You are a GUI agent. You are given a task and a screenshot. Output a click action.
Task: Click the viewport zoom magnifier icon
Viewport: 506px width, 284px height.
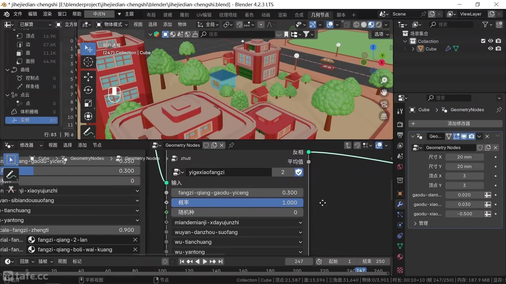[384, 80]
